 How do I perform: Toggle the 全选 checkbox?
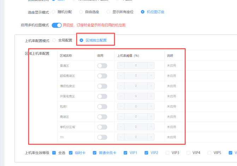54,153
